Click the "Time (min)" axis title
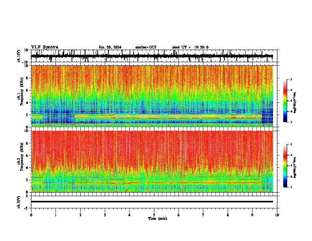Viewport: 312px width, 241px height. [x=158, y=219]
